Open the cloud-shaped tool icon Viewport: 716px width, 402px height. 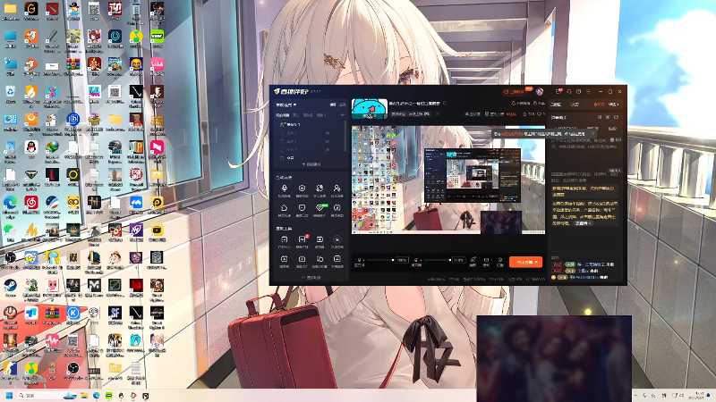coord(284,208)
